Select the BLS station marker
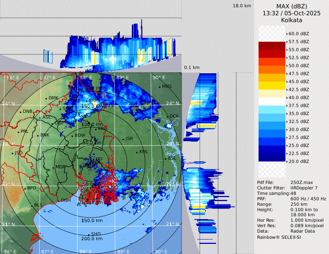This screenshot has width=329, height=254. click(32, 205)
